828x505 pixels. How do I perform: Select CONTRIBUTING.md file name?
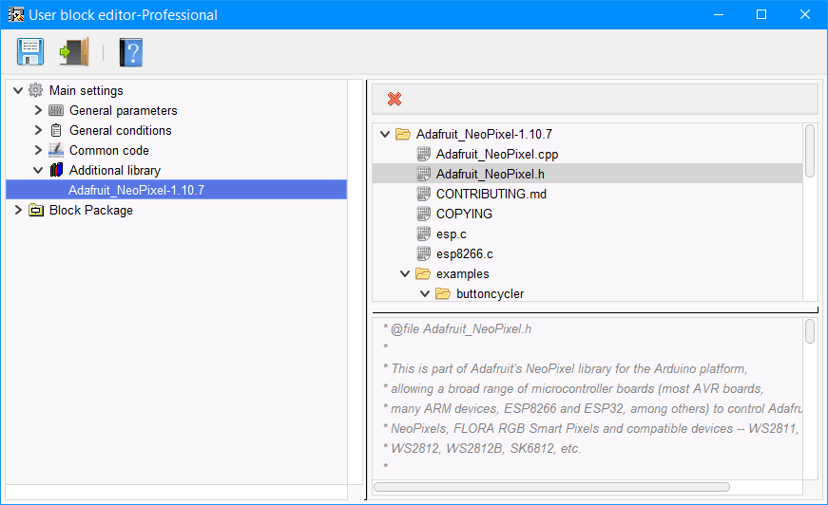click(x=491, y=194)
